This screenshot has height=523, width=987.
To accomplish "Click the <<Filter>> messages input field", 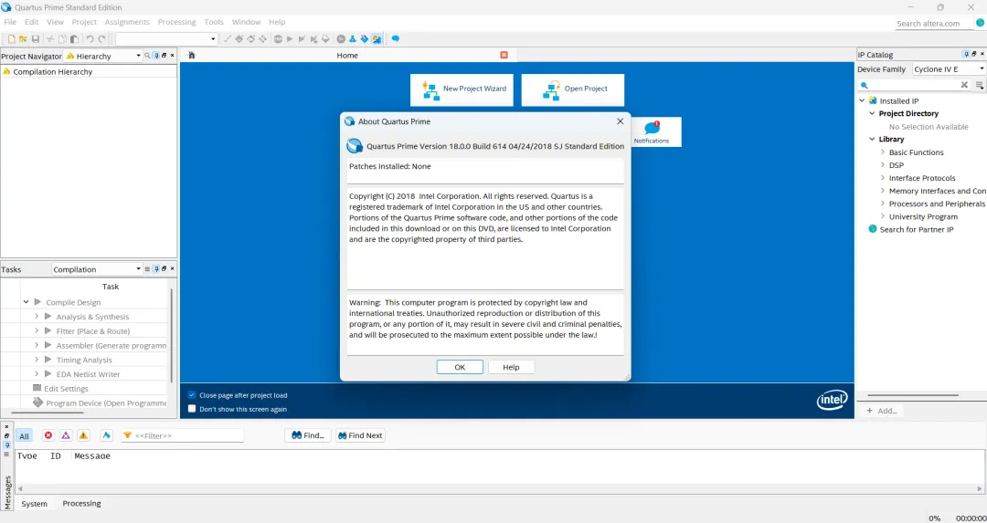I will click(183, 435).
